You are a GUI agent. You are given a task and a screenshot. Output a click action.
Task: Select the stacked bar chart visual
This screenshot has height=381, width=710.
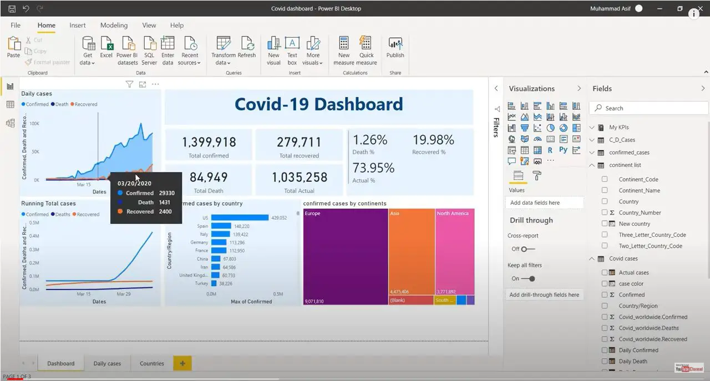(511, 106)
